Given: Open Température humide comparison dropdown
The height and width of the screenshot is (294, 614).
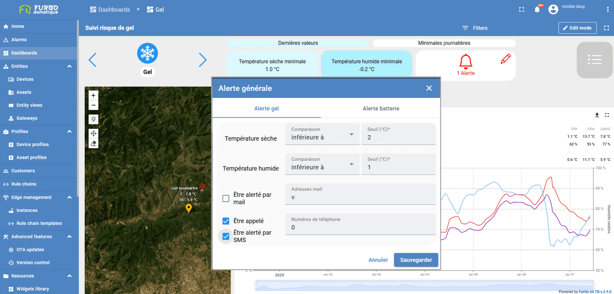Looking at the screenshot, I should pos(322,165).
